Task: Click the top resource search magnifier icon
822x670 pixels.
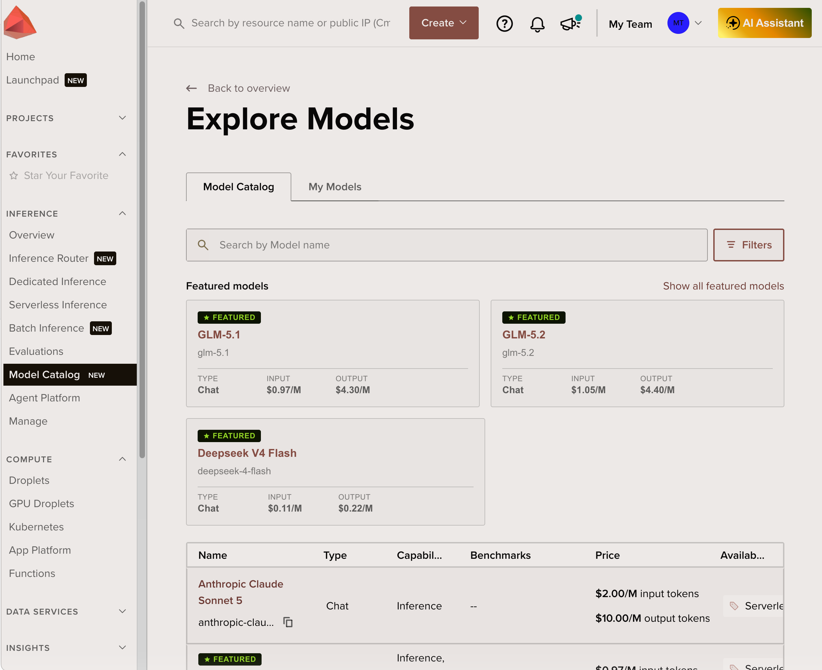Action: [178, 23]
